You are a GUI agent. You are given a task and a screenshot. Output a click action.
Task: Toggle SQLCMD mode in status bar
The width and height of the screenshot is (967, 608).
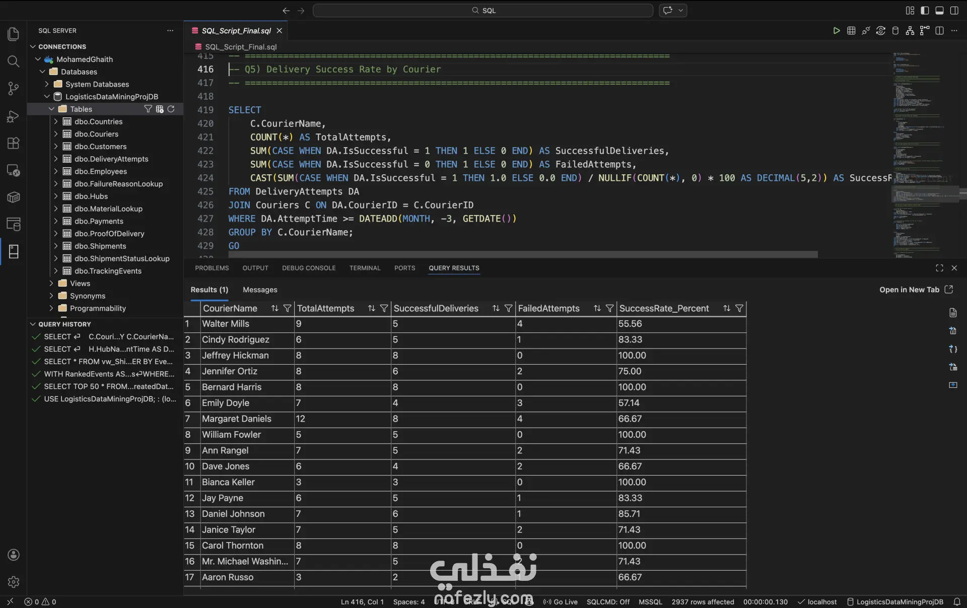(608, 602)
